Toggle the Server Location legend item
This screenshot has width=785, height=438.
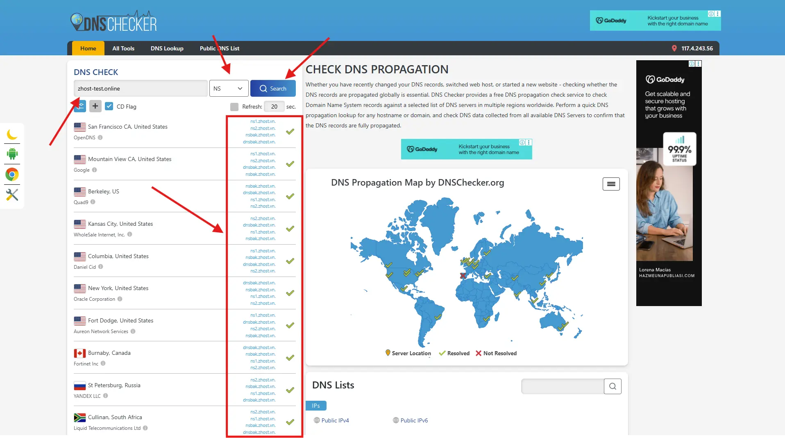tap(408, 353)
